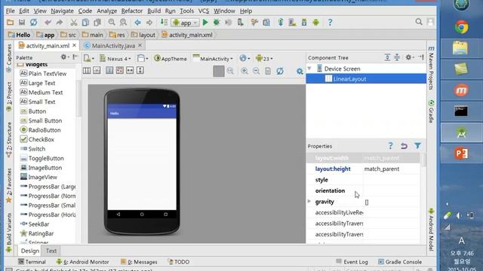Restore default property value arrow

coord(405,146)
